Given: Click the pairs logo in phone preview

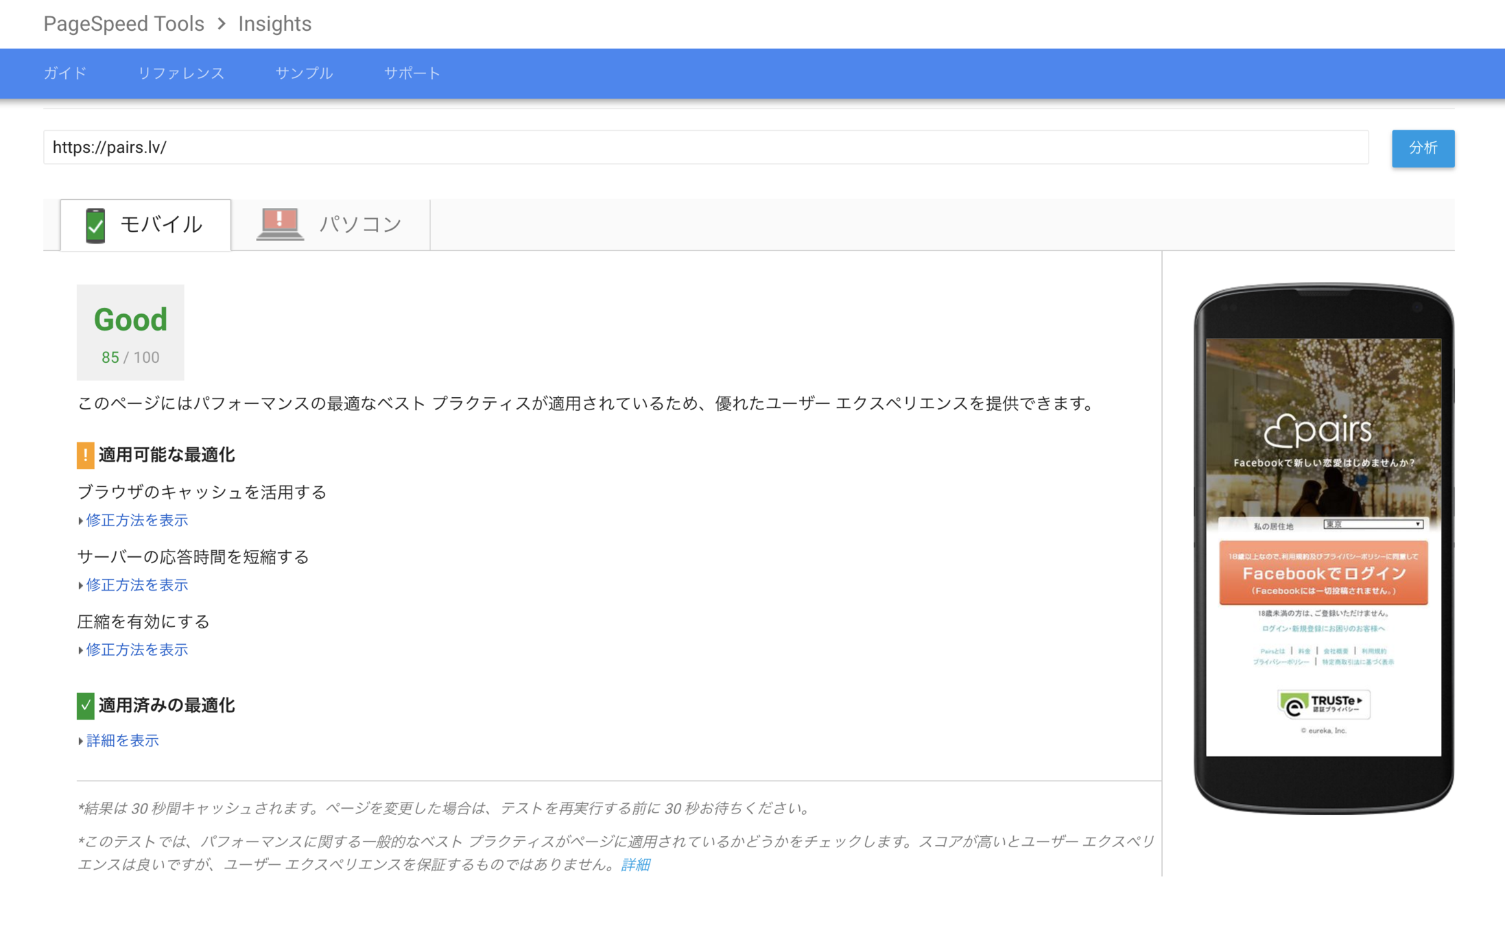Looking at the screenshot, I should pyautogui.click(x=1318, y=431).
